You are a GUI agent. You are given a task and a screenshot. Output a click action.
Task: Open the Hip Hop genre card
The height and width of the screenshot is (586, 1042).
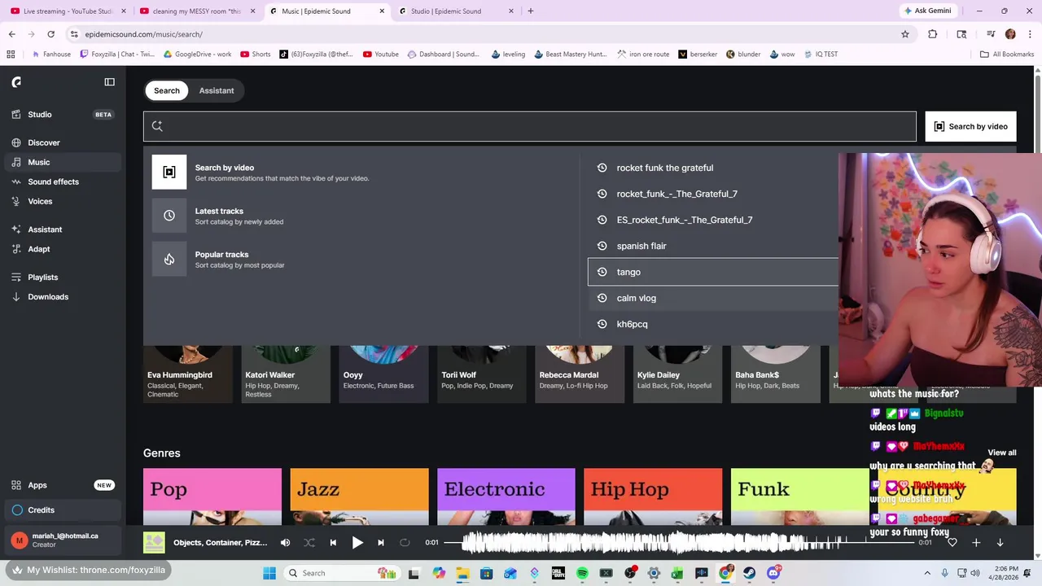[653, 496]
